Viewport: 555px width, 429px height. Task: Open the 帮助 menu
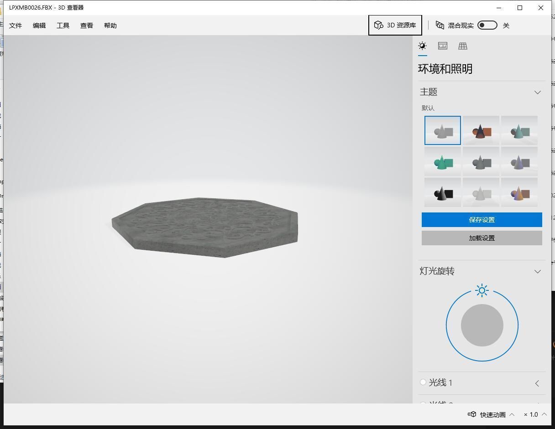110,26
